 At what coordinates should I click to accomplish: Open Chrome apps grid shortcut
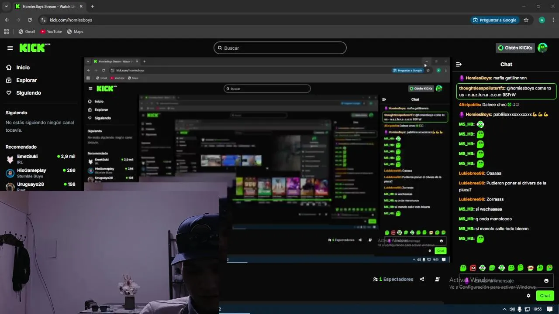(x=6, y=32)
